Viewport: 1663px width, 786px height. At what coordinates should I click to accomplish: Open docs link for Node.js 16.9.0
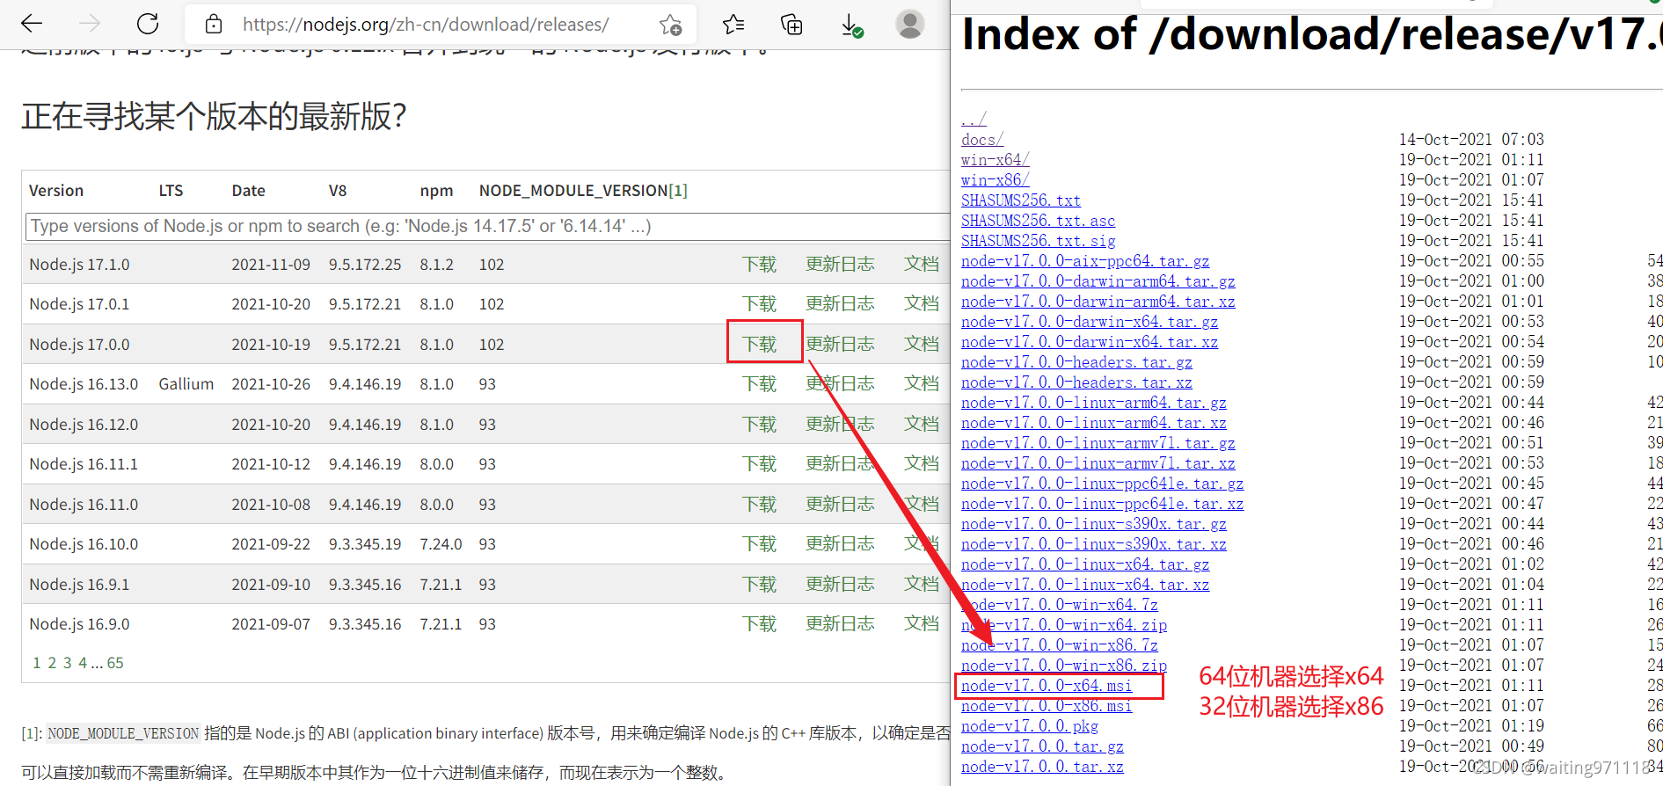pos(922,623)
